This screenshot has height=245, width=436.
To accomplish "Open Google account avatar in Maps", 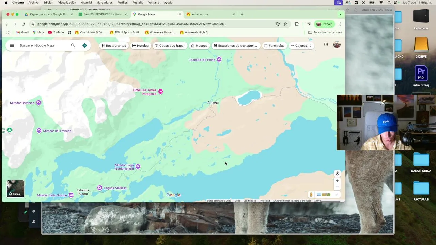I will pos(337,45).
